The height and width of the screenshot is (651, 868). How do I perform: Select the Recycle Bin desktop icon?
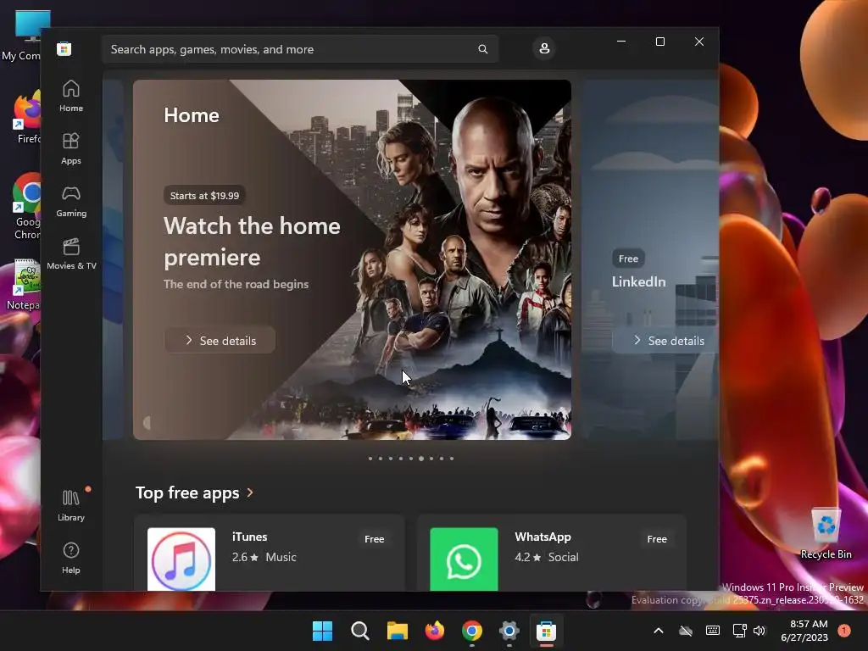[x=826, y=534]
